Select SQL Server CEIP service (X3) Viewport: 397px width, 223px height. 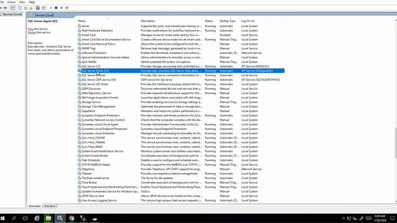[181, 80]
